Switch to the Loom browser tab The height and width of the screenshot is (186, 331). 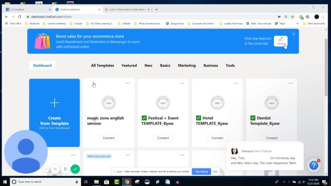(x=127, y=9)
